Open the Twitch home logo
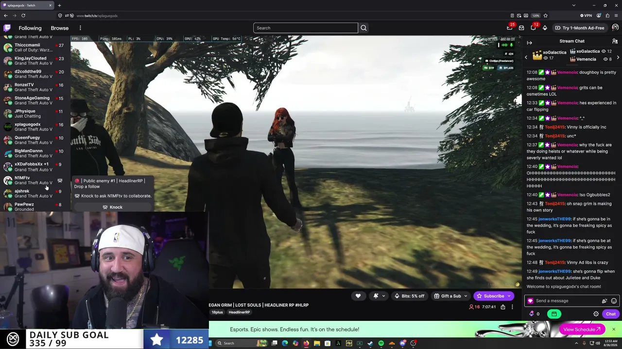622x349 pixels. 7,28
